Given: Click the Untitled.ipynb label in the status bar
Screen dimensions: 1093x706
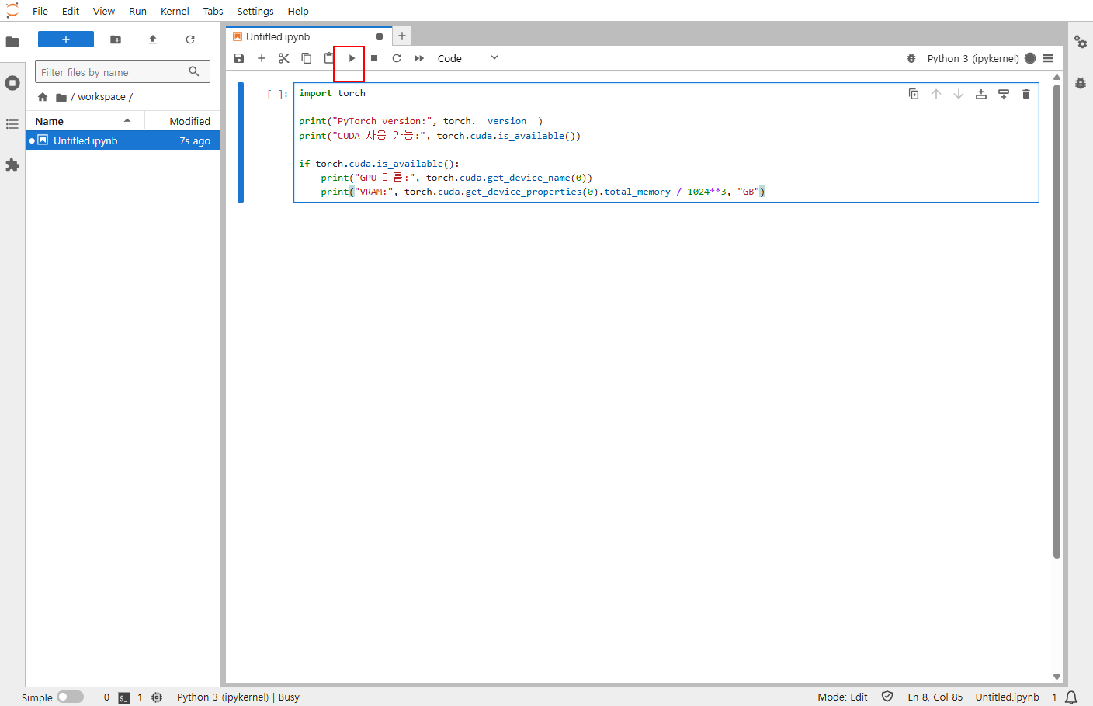Looking at the screenshot, I should (x=1007, y=697).
